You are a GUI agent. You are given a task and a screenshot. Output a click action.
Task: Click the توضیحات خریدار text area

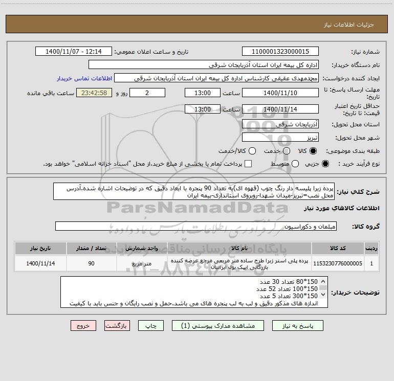[194, 292]
